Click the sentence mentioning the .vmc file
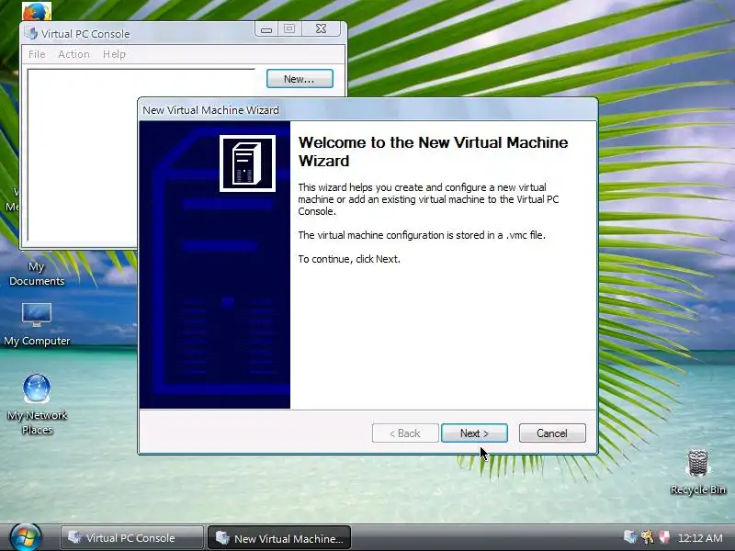Screen dimensions: 735x551 422,235
